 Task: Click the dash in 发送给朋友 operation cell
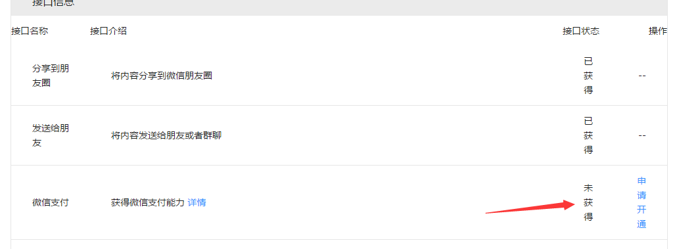pyautogui.click(x=642, y=135)
